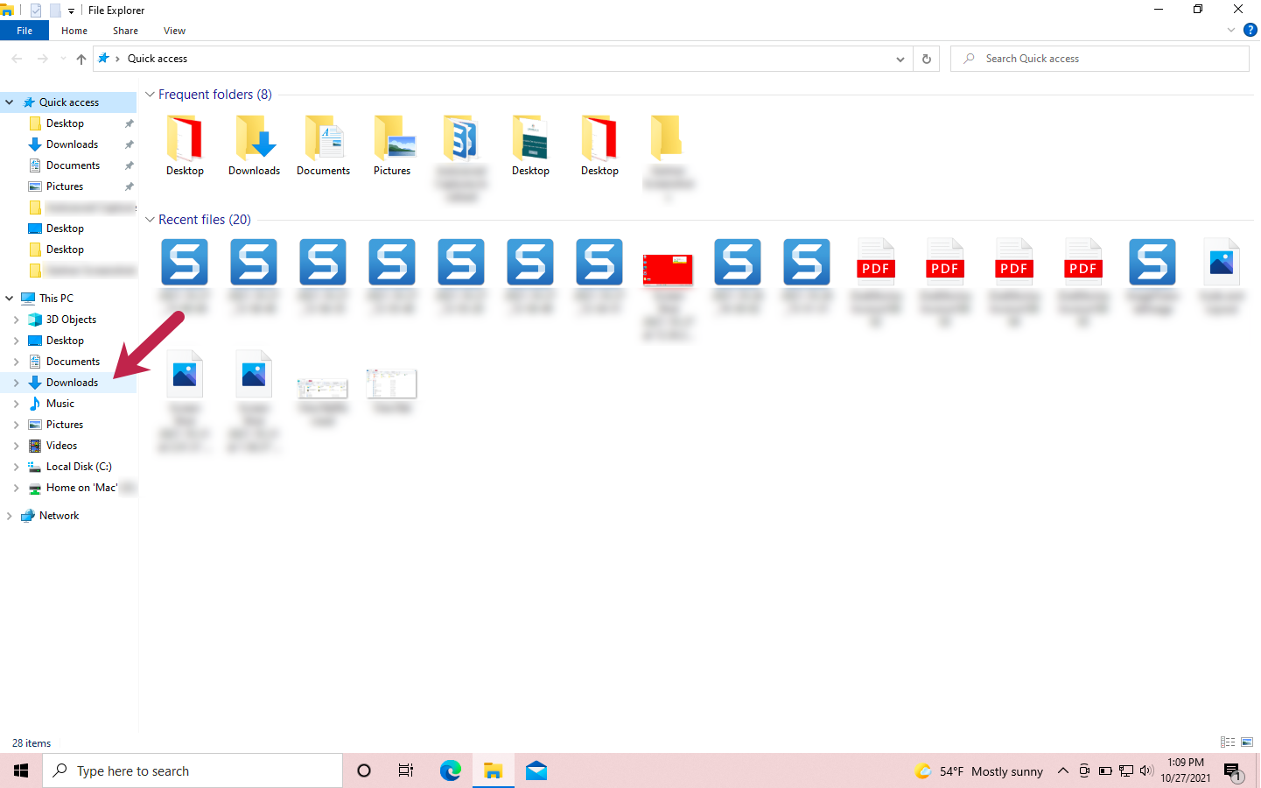Open the Action Center notifications icon

click(x=1233, y=771)
